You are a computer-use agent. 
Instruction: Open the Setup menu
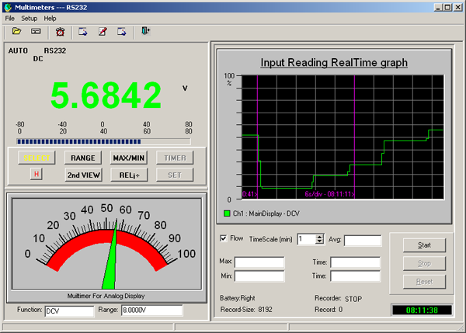coord(30,19)
